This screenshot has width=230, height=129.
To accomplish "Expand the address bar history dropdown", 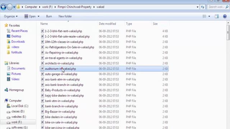I will coord(197,7).
